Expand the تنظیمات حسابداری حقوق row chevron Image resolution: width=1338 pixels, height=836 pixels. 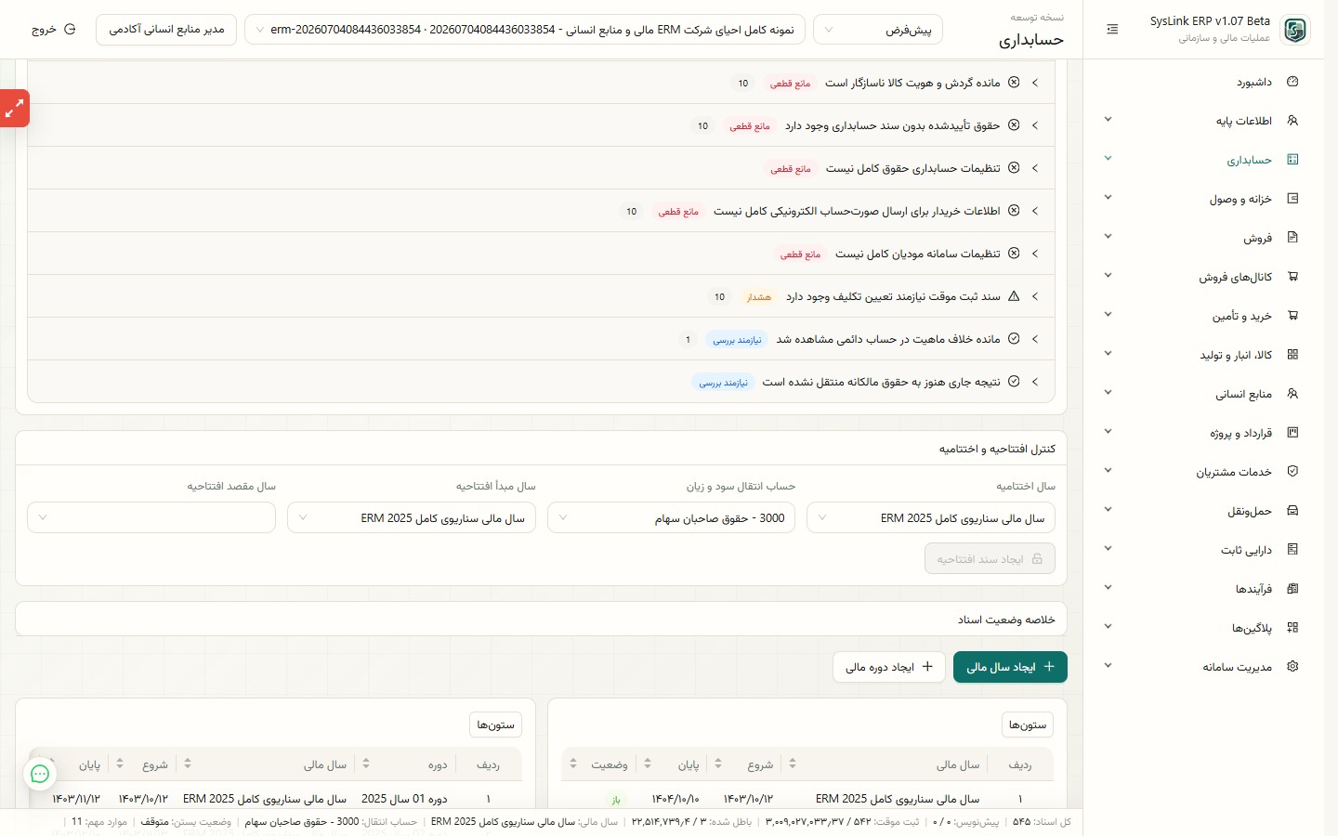[1035, 168]
